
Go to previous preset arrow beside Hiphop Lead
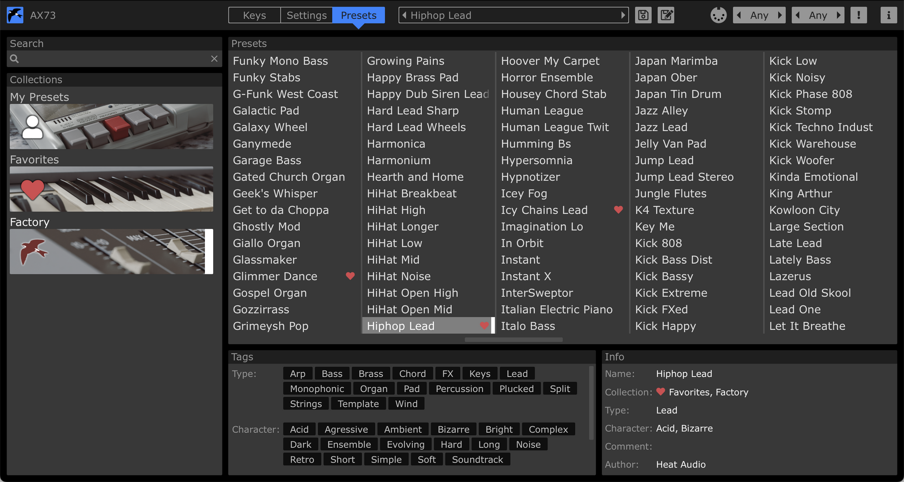pyautogui.click(x=404, y=15)
